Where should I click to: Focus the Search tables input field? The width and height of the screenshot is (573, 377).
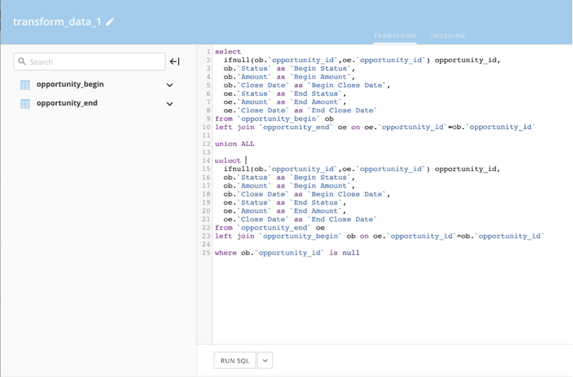(94, 62)
